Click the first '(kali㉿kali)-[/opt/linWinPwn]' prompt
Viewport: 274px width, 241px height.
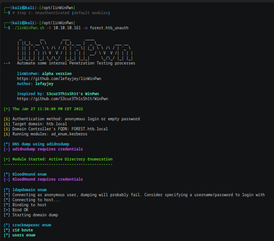43,8
